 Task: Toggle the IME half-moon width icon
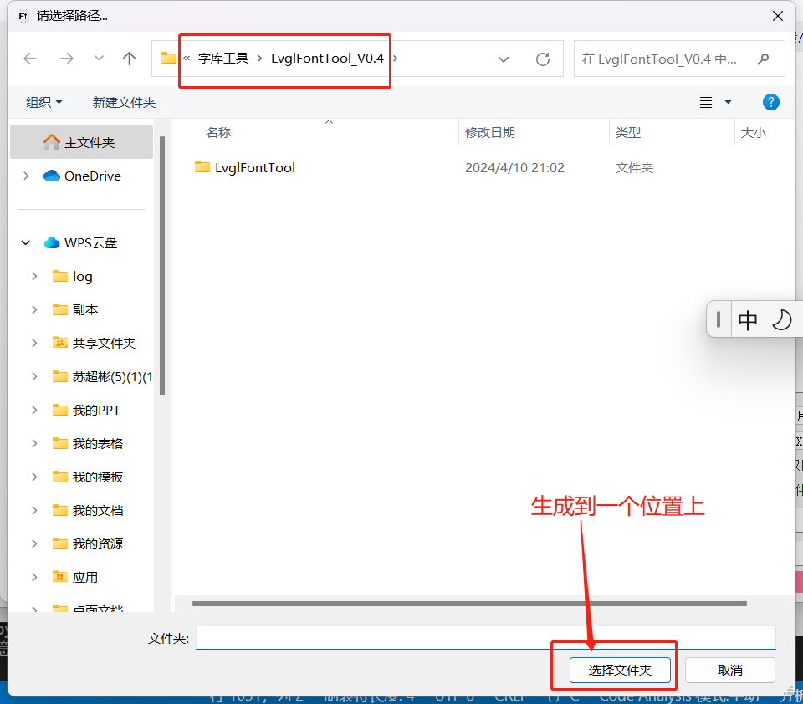(781, 320)
